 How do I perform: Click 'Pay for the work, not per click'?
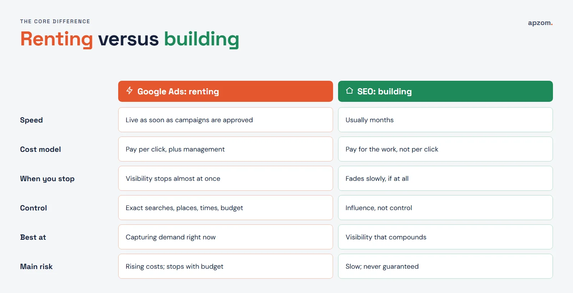pos(446,149)
